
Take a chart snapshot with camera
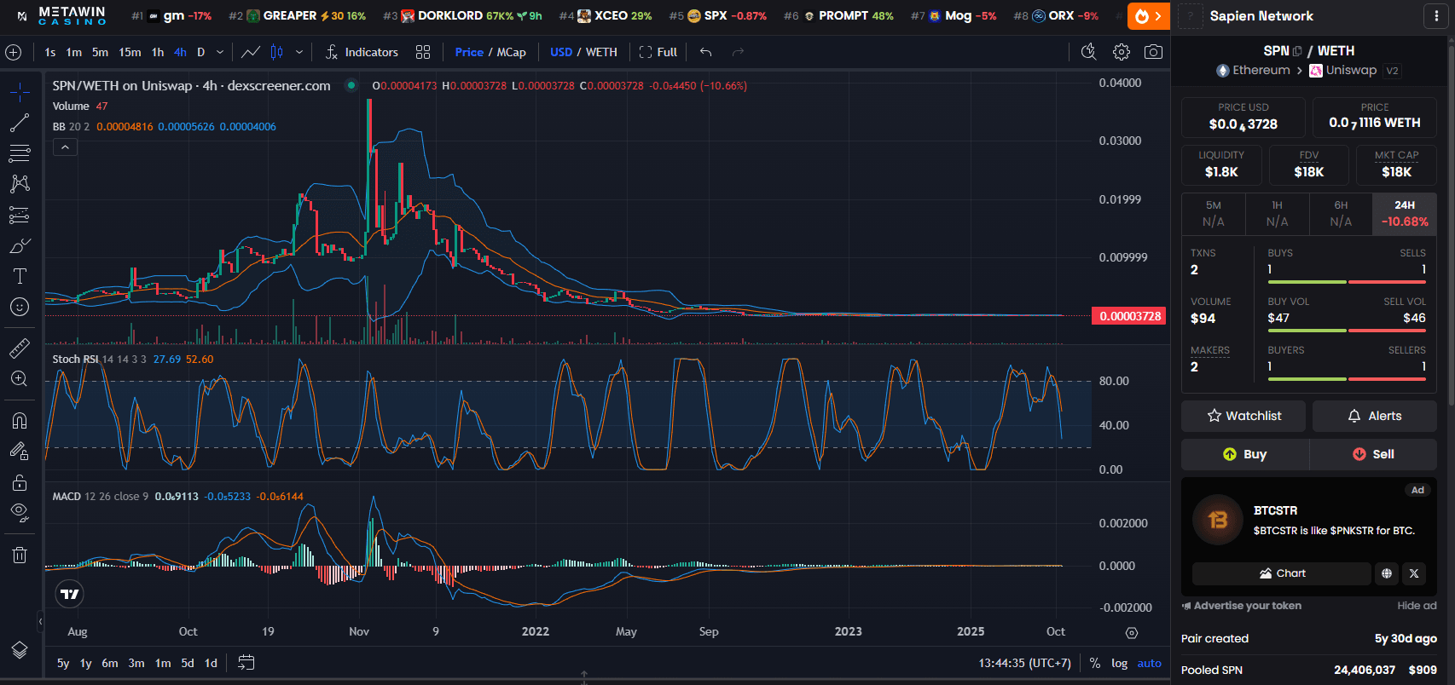tap(1153, 52)
